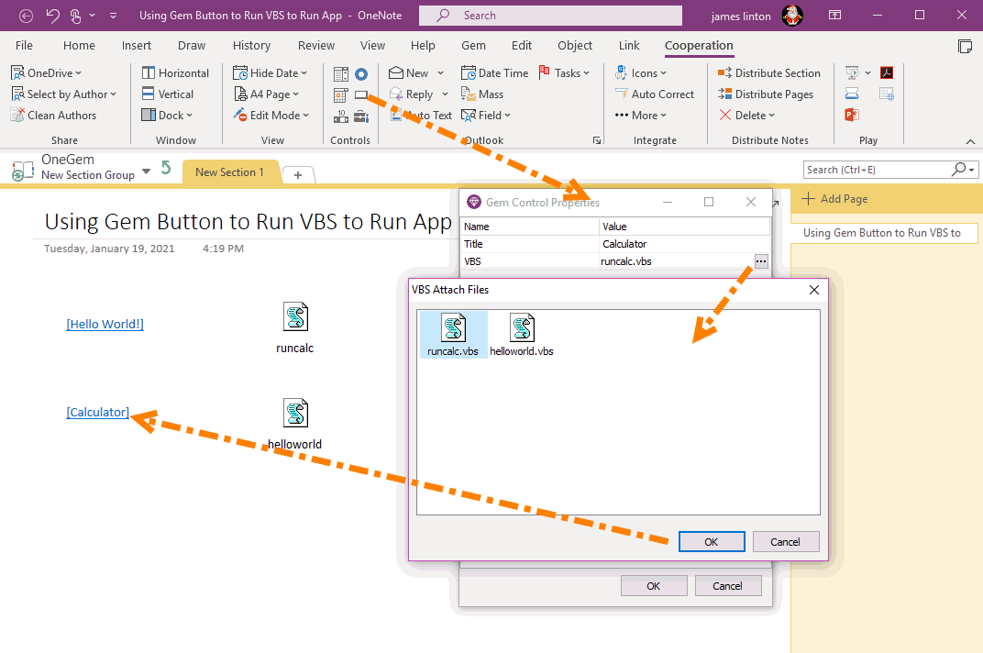Open the Edit Mode dropdown

(x=271, y=116)
